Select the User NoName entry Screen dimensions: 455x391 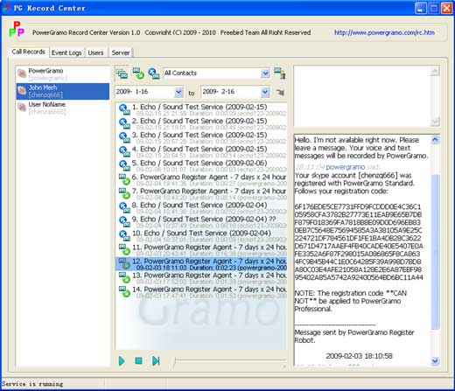coord(63,108)
